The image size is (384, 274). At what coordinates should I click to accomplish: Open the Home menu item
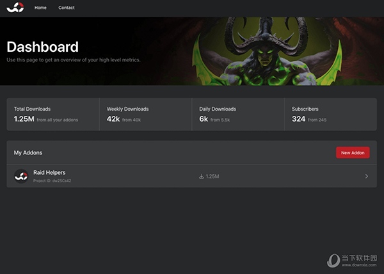point(40,8)
